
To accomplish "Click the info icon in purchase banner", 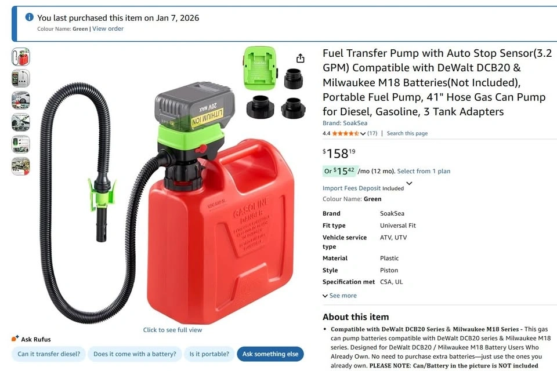I will point(30,17).
